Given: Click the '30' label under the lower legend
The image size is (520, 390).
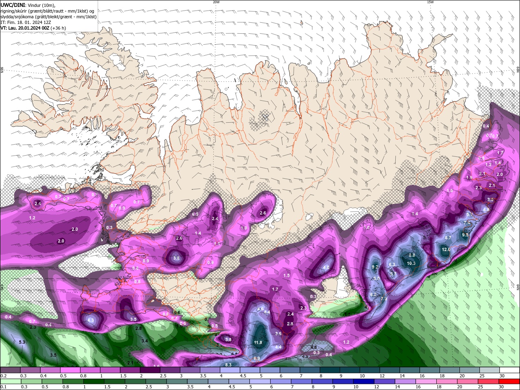Looking at the screenshot, I should 501,386.
